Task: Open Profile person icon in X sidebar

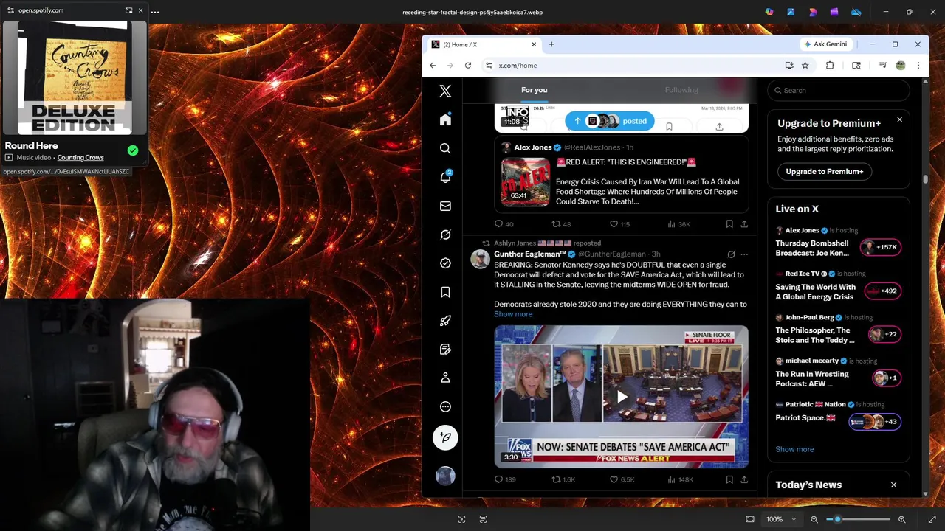Action: point(445,378)
